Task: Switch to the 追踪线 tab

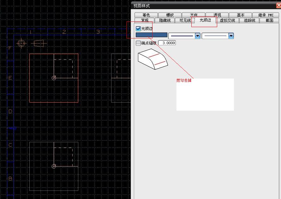Action: (x=249, y=20)
